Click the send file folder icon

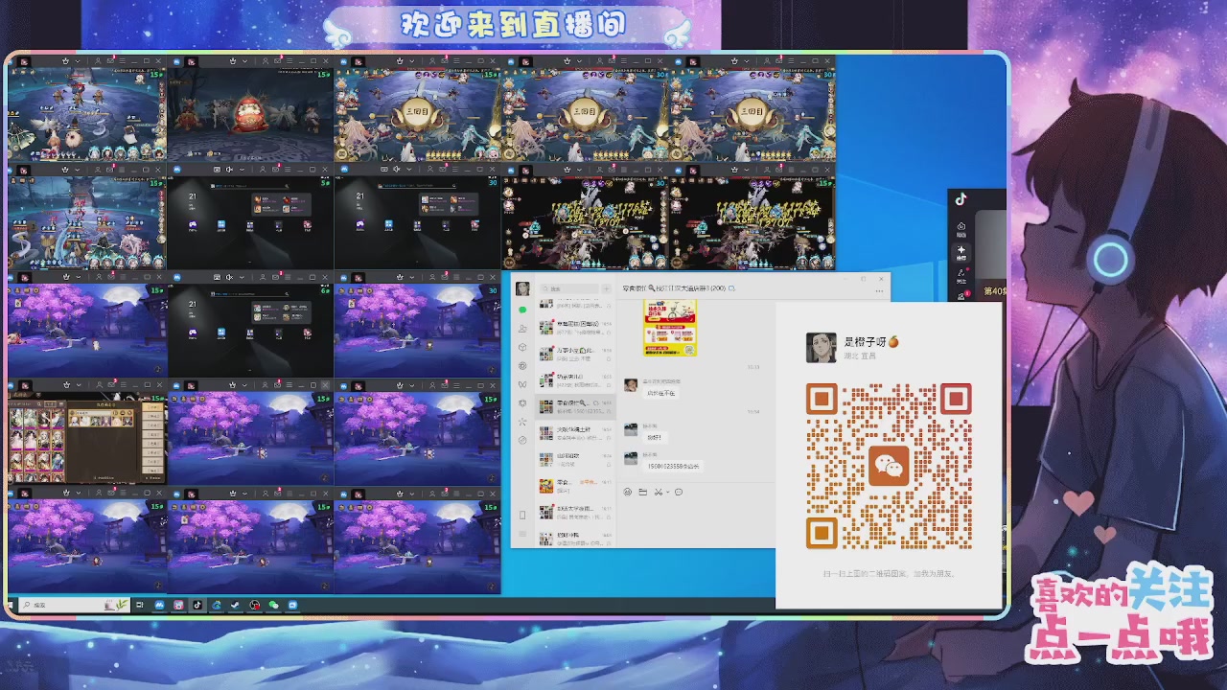coord(643,492)
